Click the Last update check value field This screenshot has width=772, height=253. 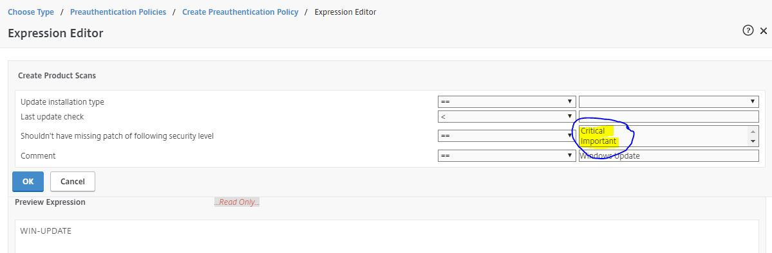668,116
